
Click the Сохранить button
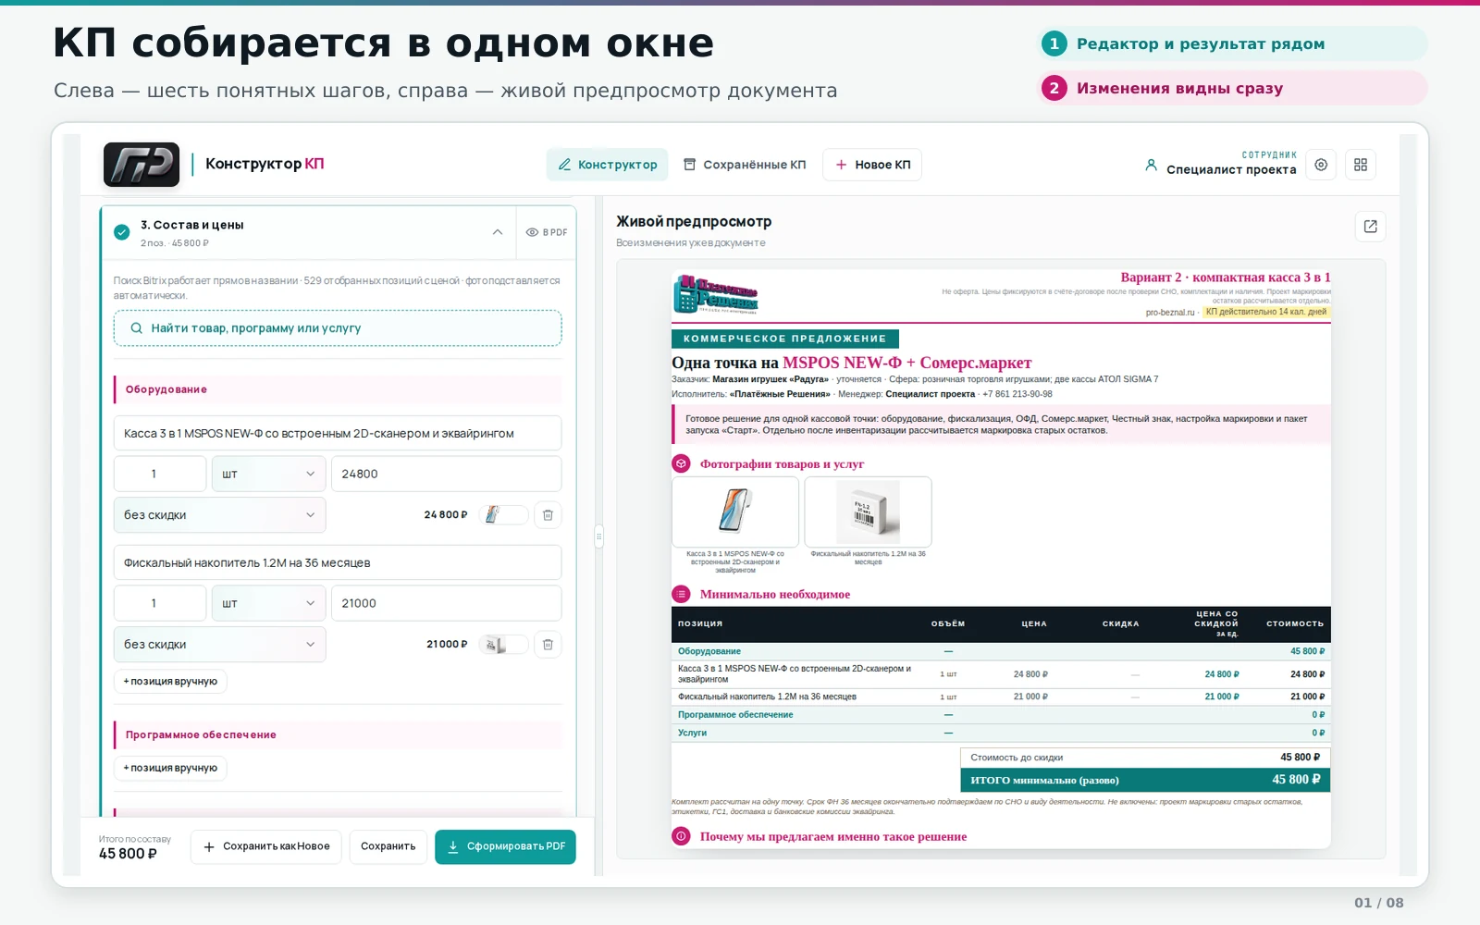[x=388, y=846]
